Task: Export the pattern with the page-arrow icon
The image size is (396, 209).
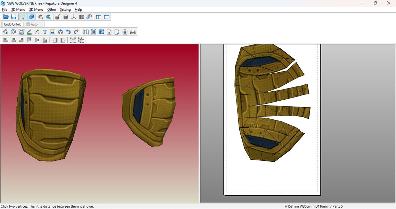Action: click(116, 32)
